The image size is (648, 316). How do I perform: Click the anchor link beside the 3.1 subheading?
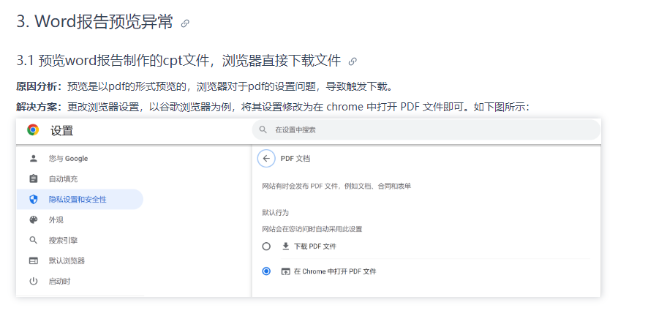point(353,61)
